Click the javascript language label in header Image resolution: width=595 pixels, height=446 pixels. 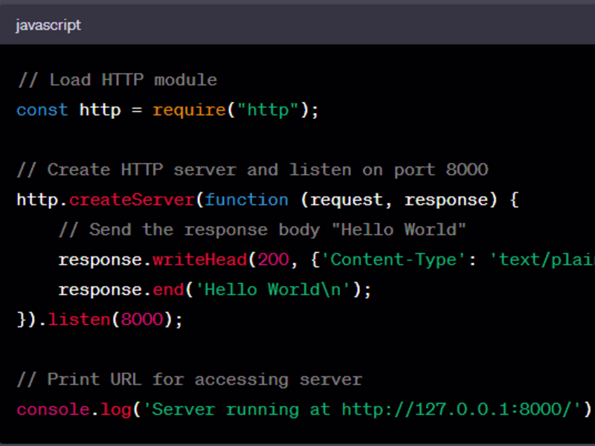pyautogui.click(x=48, y=25)
